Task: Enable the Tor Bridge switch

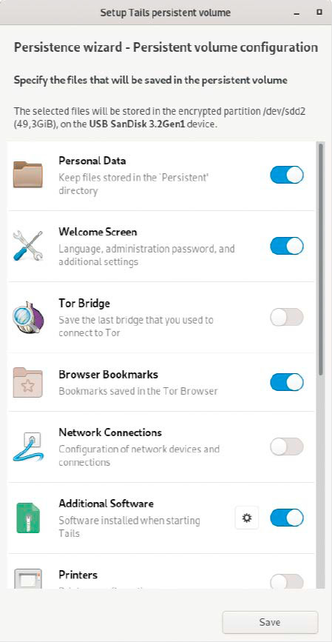Action: coord(287,317)
